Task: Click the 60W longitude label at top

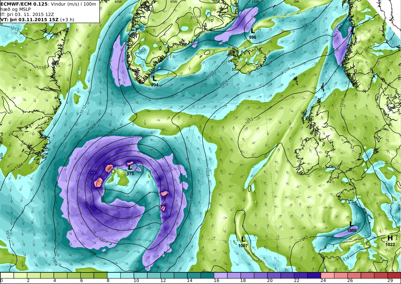Action: [x=118, y=2]
